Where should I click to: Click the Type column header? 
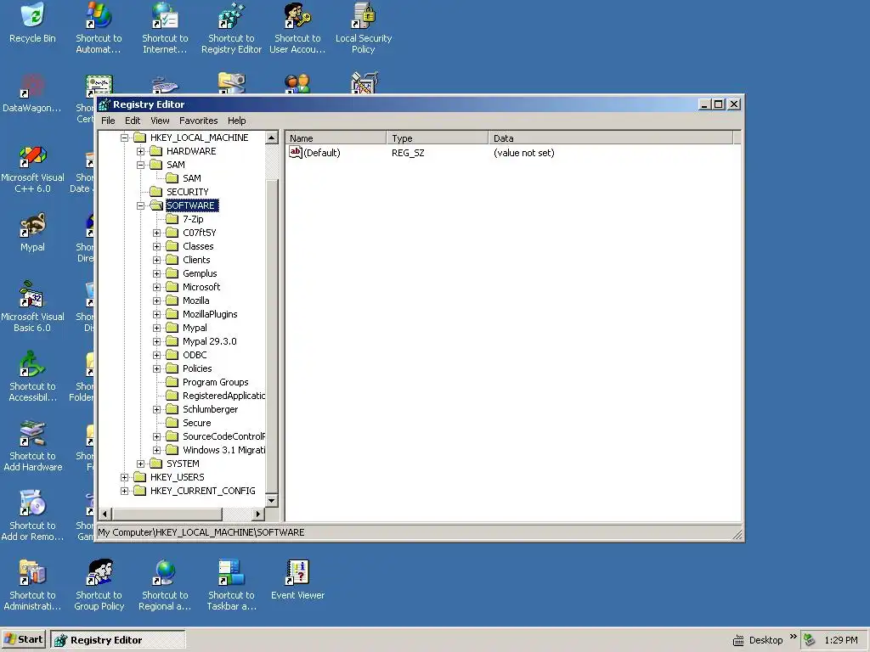(438, 138)
